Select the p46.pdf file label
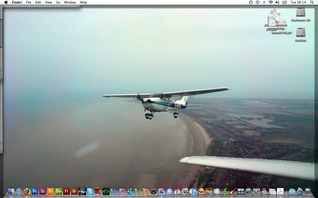318x198 pixels. pos(272,30)
